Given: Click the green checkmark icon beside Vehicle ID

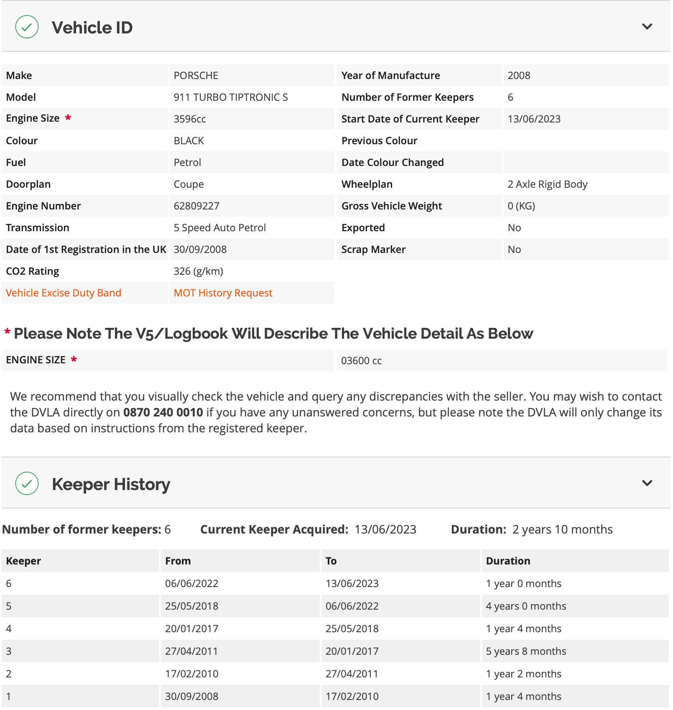Looking at the screenshot, I should pos(27,27).
